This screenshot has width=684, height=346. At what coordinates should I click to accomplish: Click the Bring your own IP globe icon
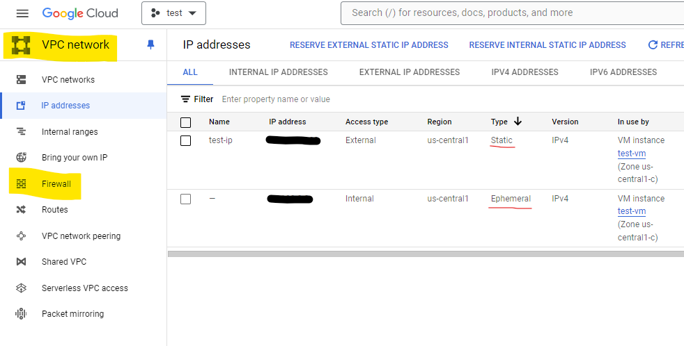point(21,157)
